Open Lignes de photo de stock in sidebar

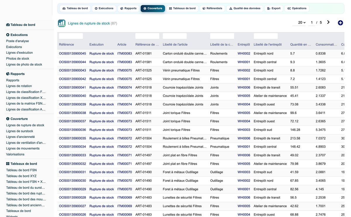pyautogui.click(x=24, y=65)
